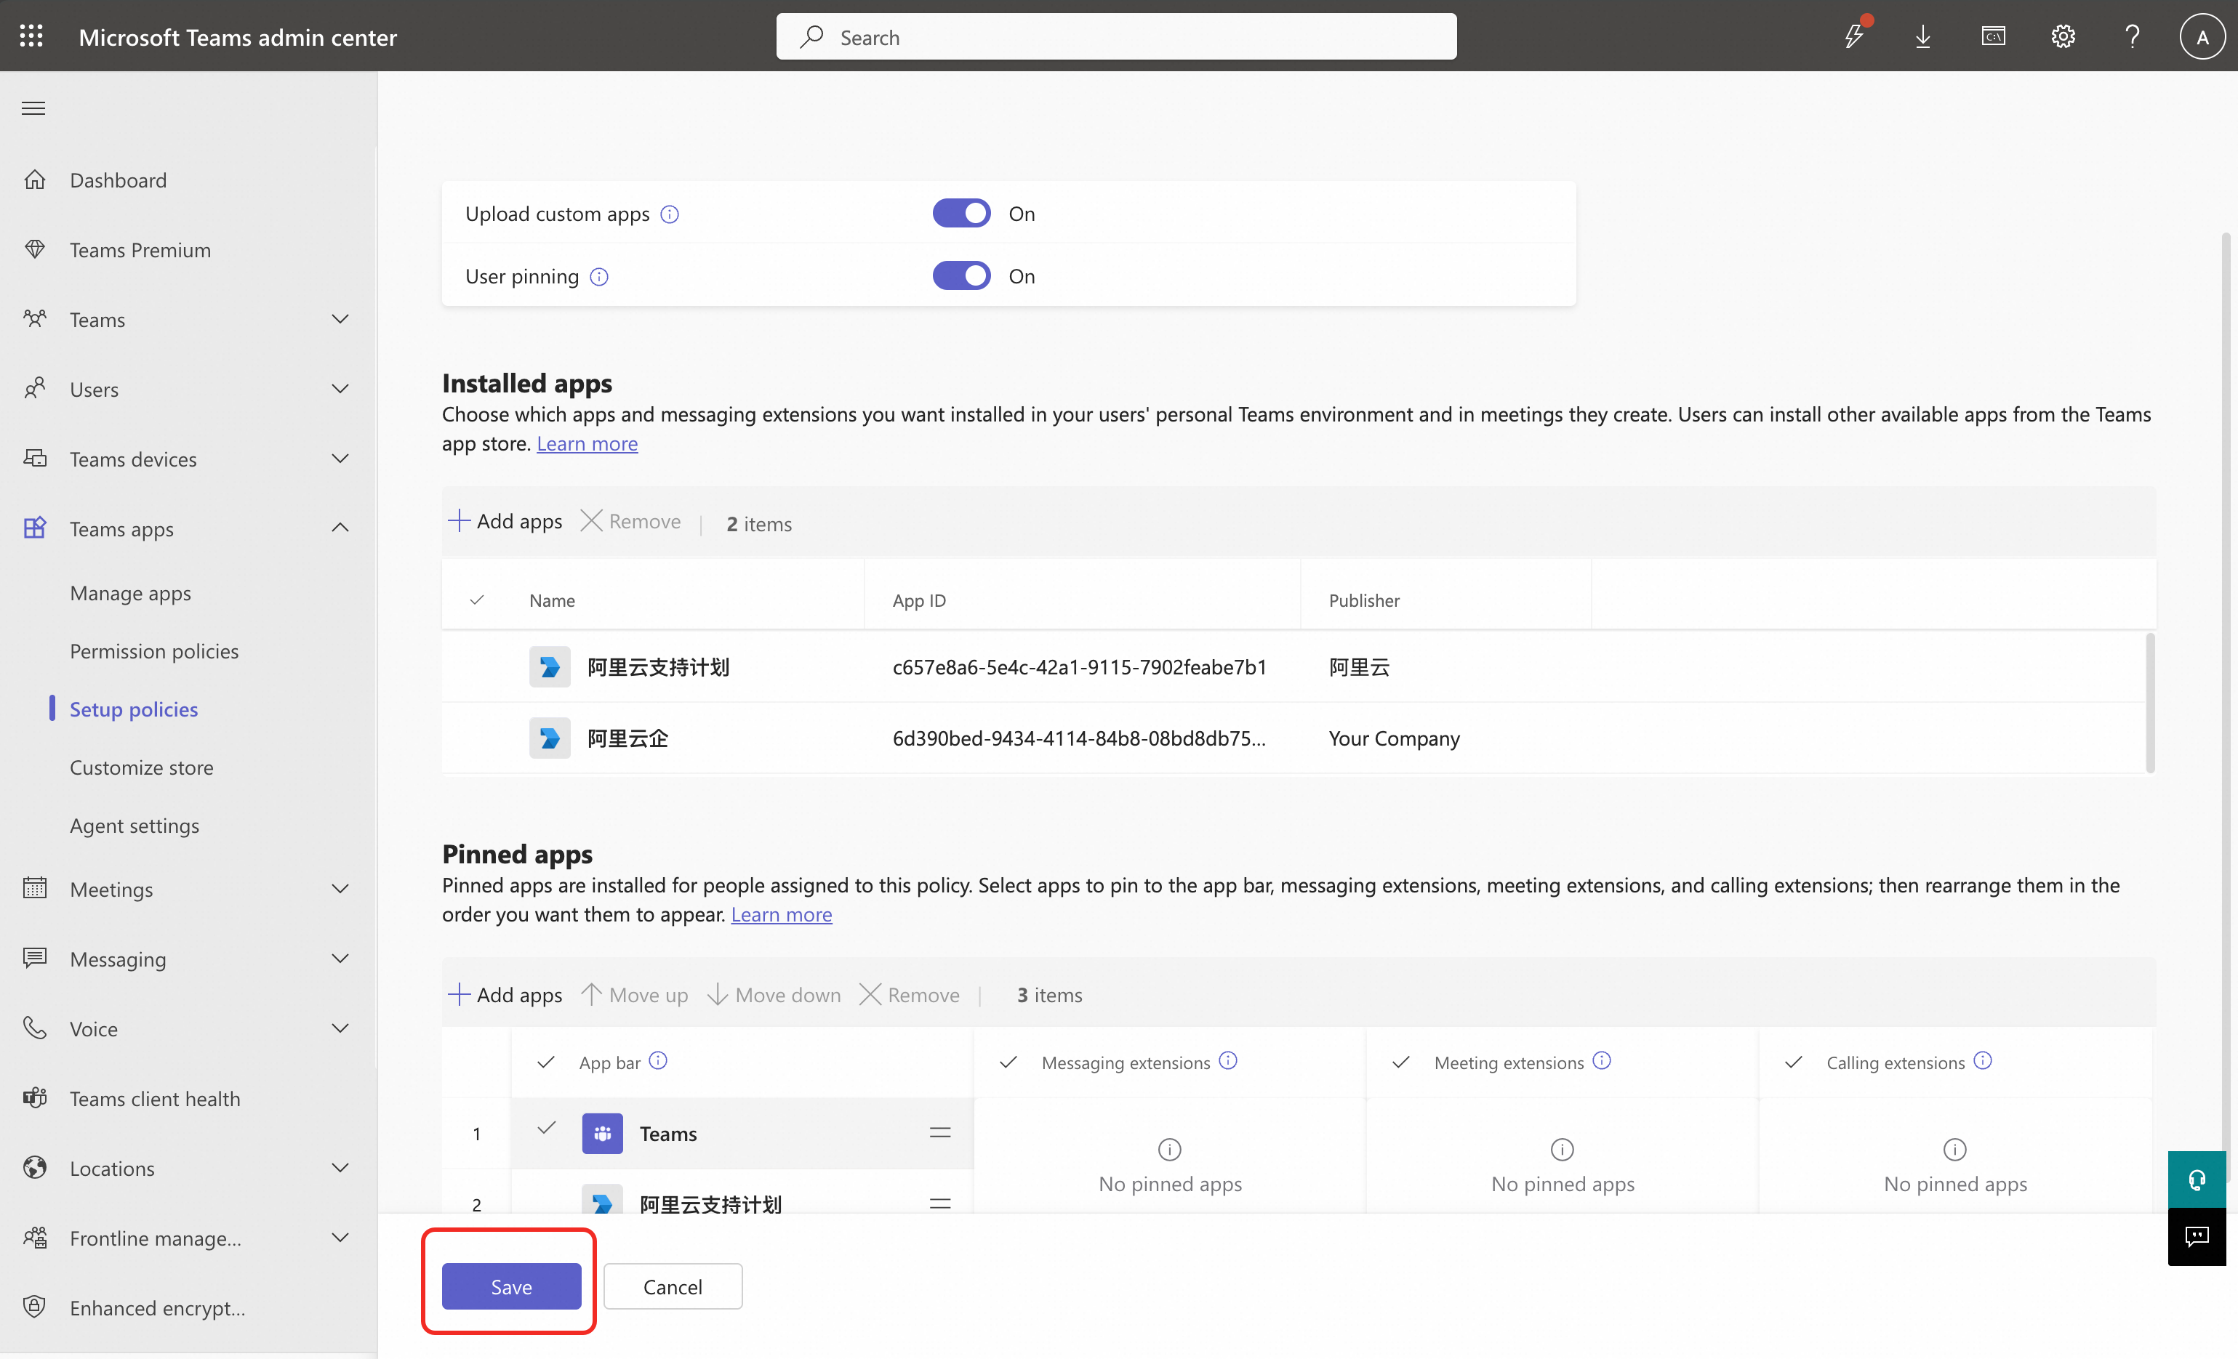Viewport: 2238px width, 1359px height.
Task: Expand the Voice navigation section
Action: (340, 1028)
